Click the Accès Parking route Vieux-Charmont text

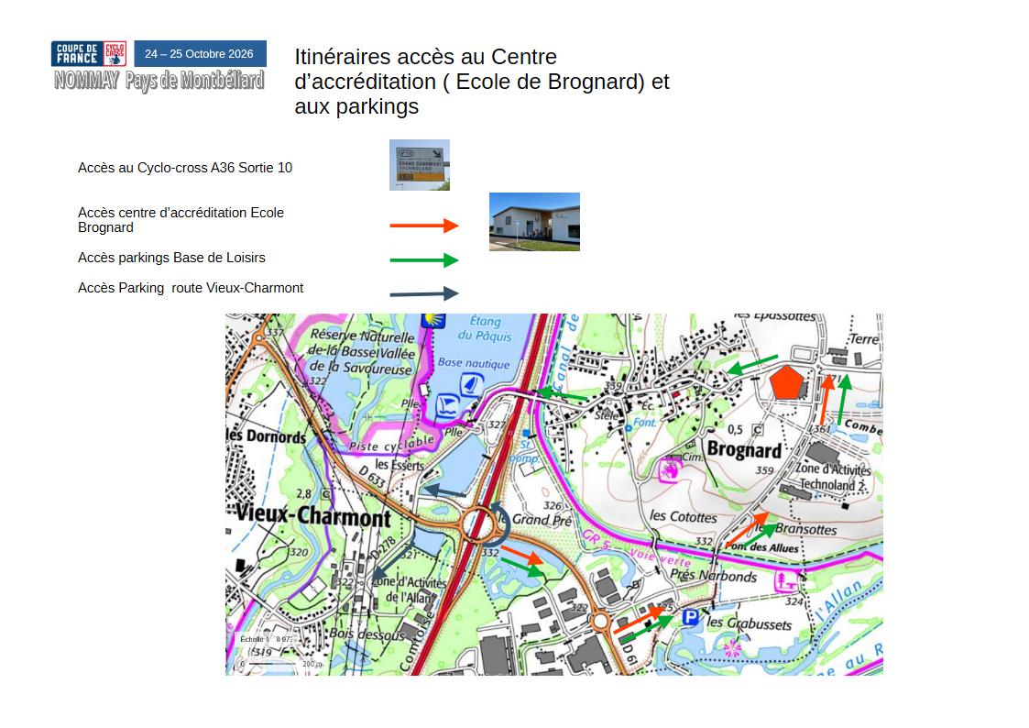pyautogui.click(x=191, y=288)
